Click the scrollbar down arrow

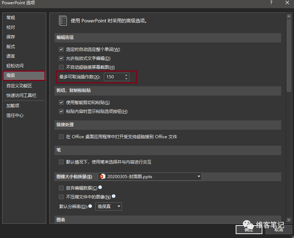pos(289,220)
